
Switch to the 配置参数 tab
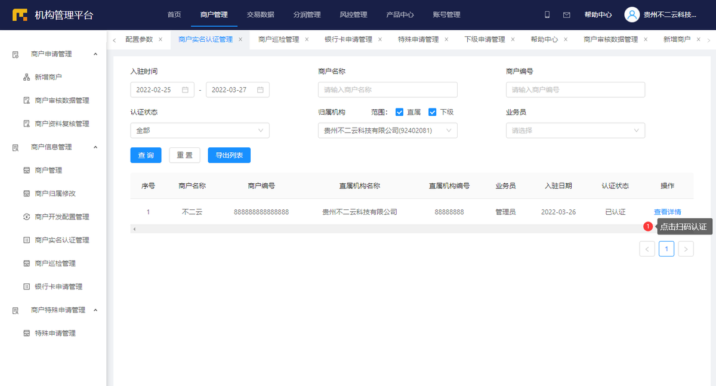tap(139, 39)
